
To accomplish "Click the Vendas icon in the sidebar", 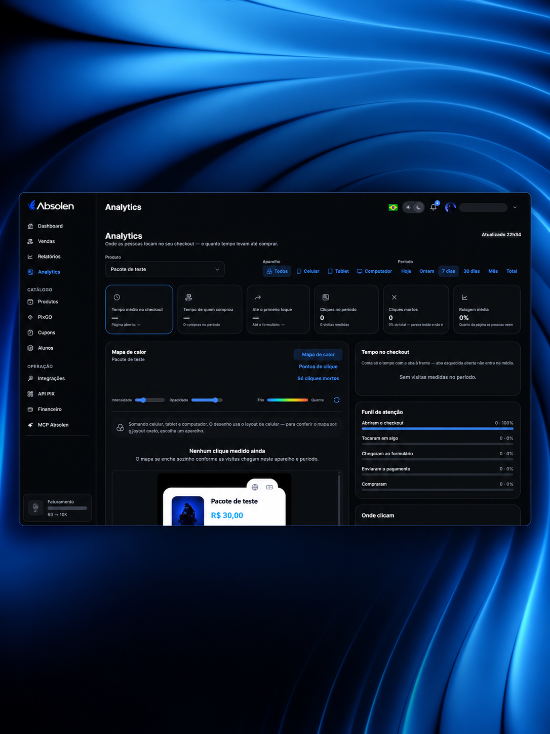I will (x=30, y=241).
